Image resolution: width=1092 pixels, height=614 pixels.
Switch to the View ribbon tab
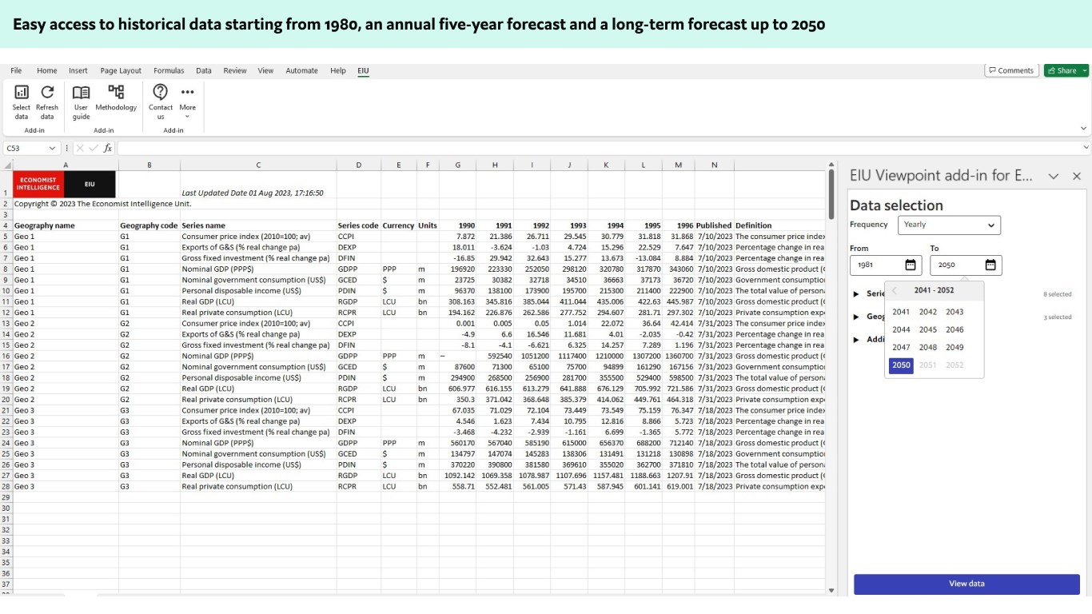[x=265, y=70]
